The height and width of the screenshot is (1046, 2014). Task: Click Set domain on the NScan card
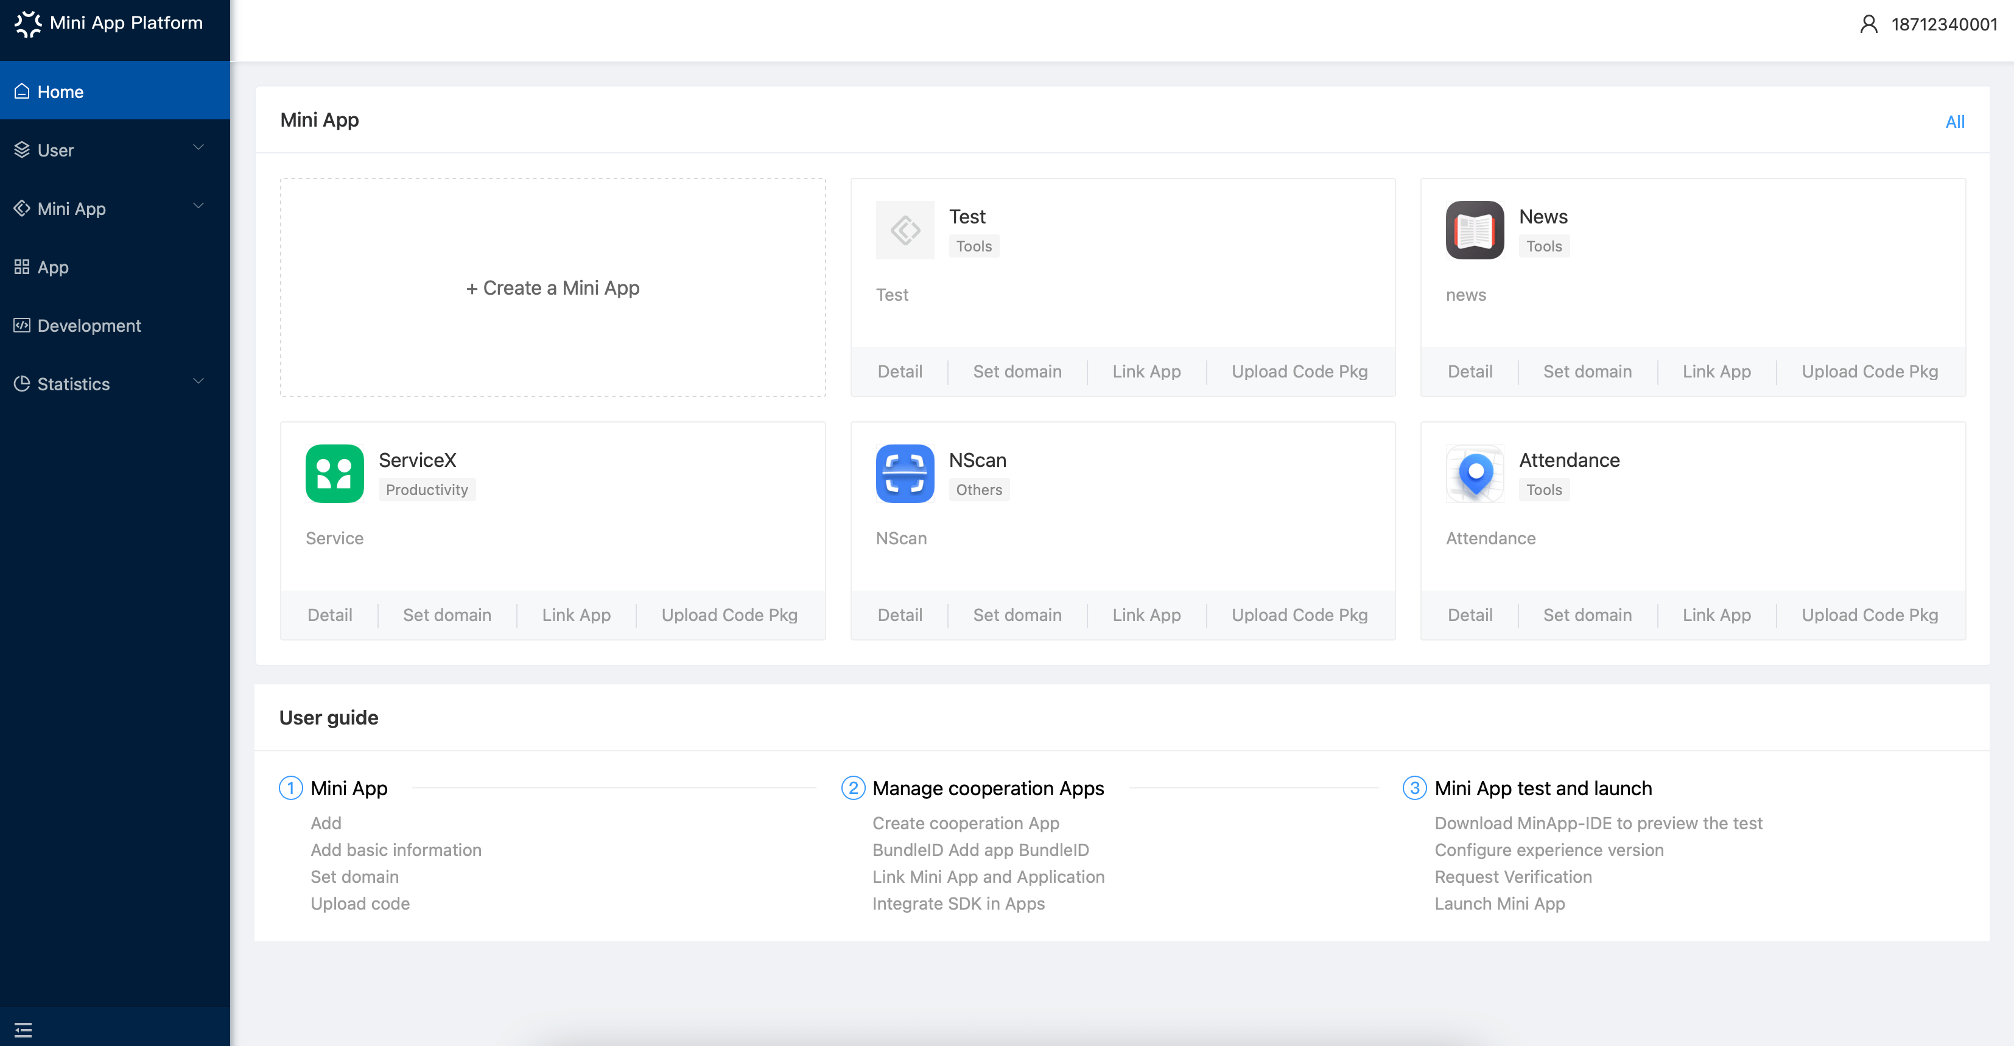[x=1017, y=616]
